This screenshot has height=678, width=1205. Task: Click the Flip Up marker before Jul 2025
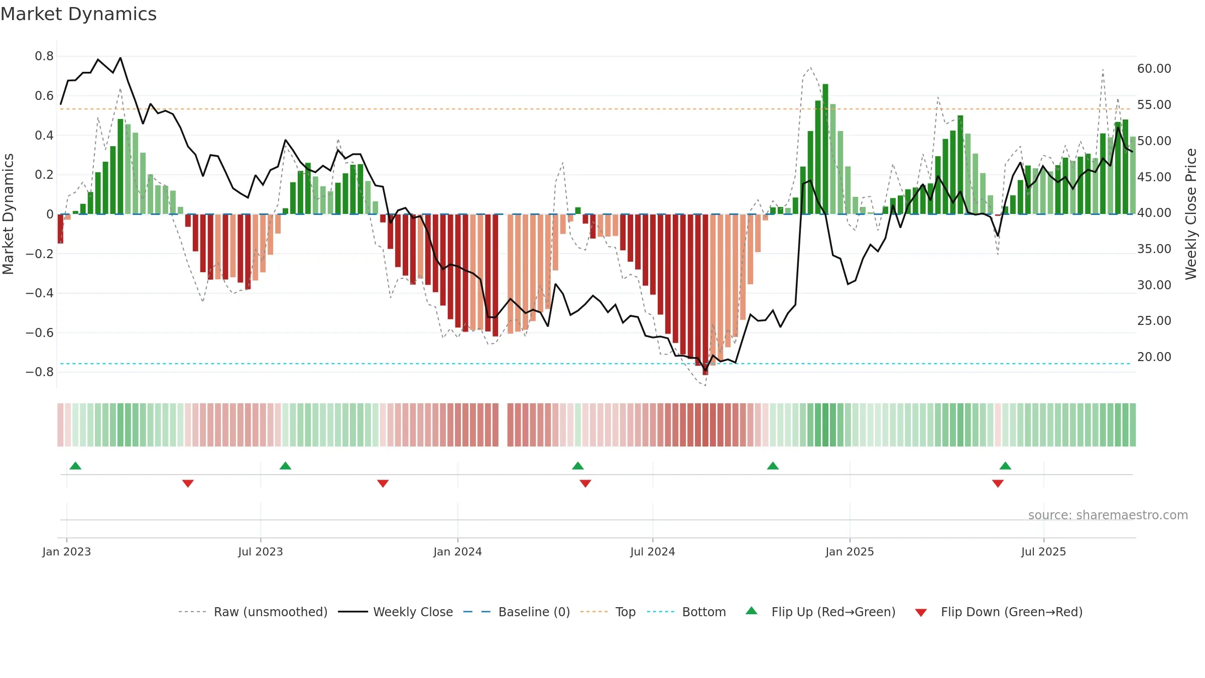[x=1005, y=466]
